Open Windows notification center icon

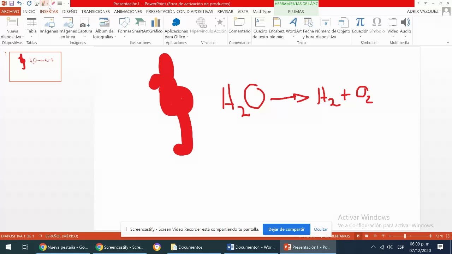(x=440, y=247)
